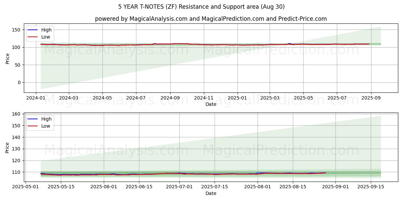The width and height of the screenshot is (403, 201).
Task: Click the '2025-07-01' tick label
Action: pos(179,187)
